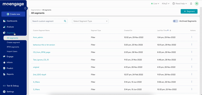The width and height of the screenshot is (202, 95).
Task: Collapse the sidebar with the arrow icon
Action: [x=26, y=8]
